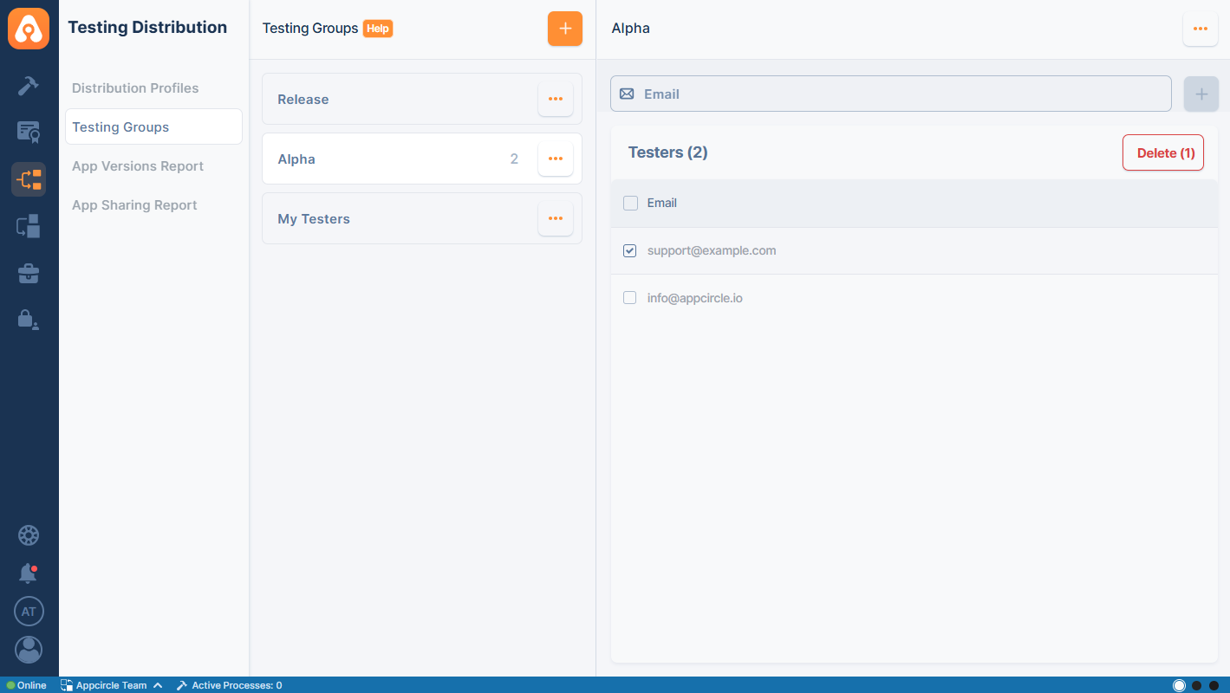Click the last dark dot in status bar
1230x693 pixels.
click(1214, 685)
